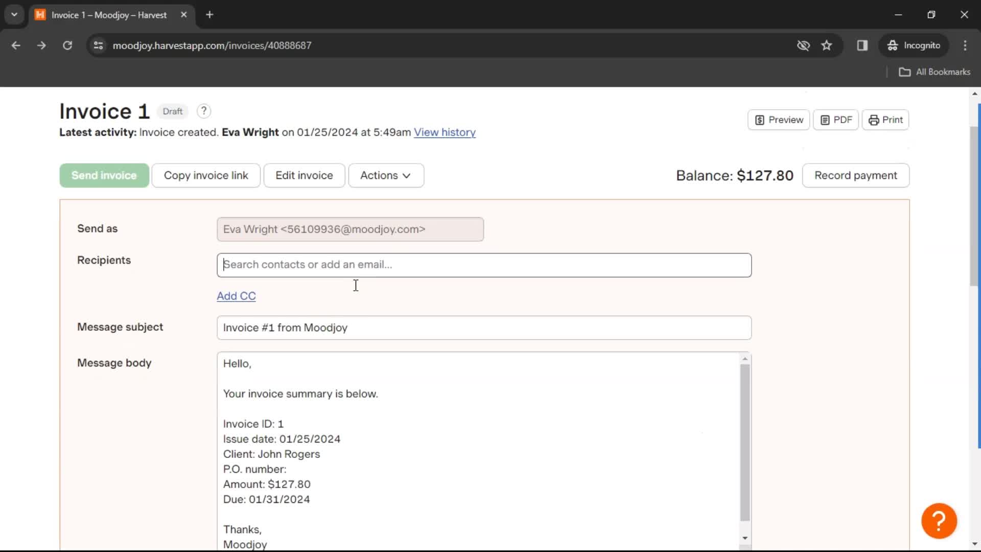Click the incognito mode indicator
Screen dimensions: 981x552
[x=915, y=45]
